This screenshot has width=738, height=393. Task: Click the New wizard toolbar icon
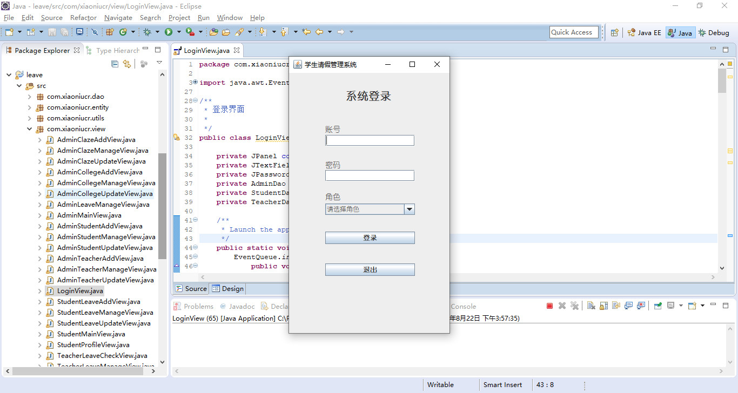[x=9, y=32]
